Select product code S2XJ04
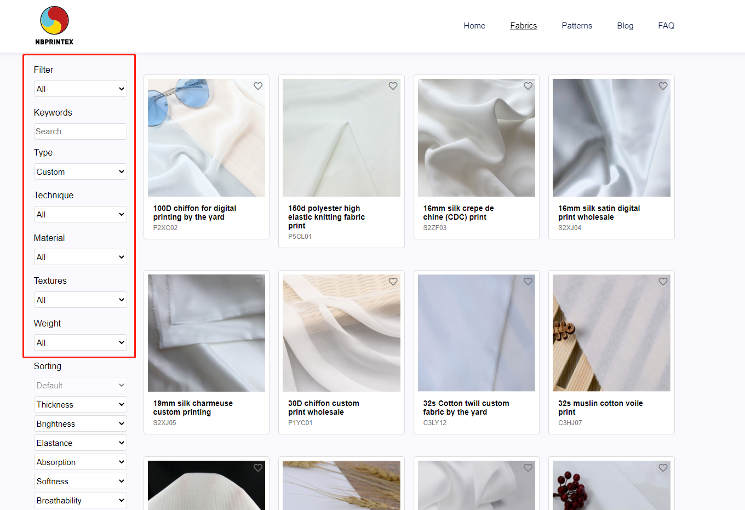Viewport: 745px width, 510px height. [570, 228]
